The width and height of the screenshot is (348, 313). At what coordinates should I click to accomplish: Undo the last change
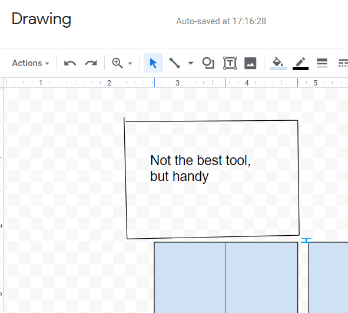[69, 63]
